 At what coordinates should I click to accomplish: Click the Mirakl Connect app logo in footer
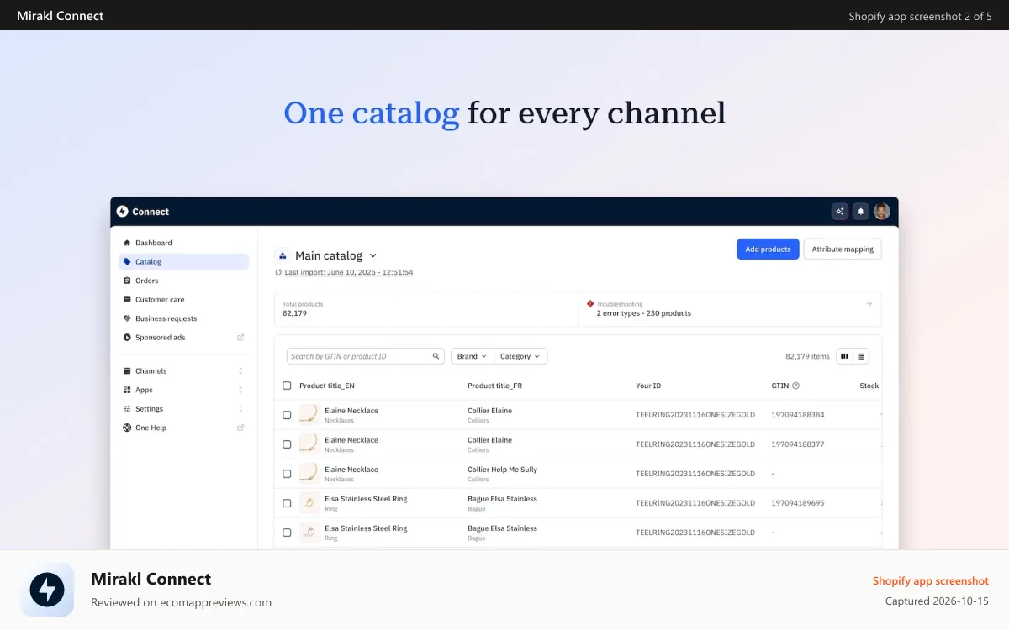click(47, 590)
